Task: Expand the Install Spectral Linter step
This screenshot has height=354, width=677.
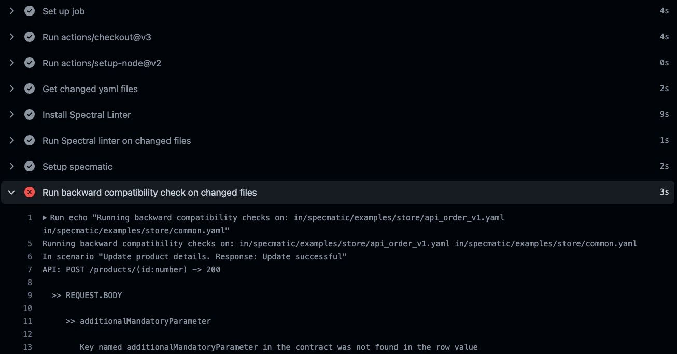Action: [11, 114]
